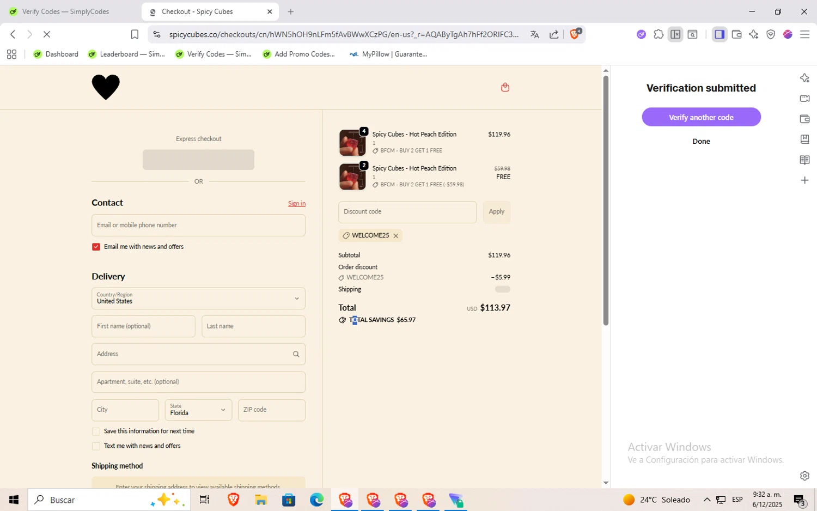Click the express checkout button placeholder
The width and height of the screenshot is (817, 511).
point(198,160)
